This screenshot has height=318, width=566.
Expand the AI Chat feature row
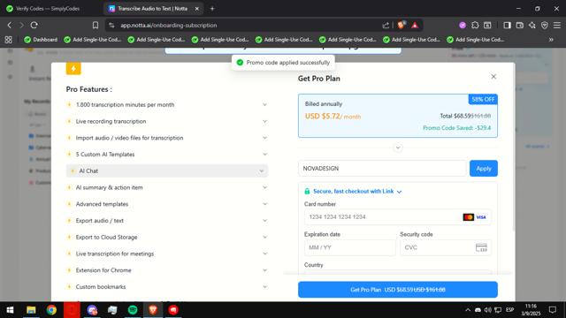point(167,170)
